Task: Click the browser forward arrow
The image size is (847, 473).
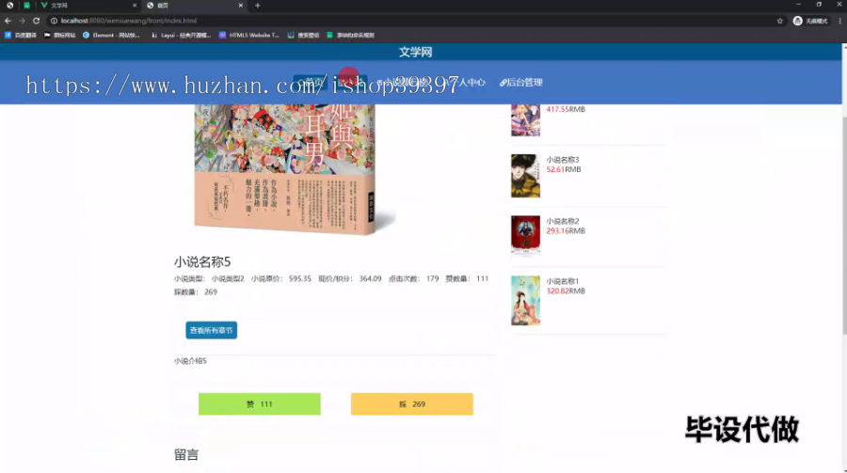Action: pos(22,21)
